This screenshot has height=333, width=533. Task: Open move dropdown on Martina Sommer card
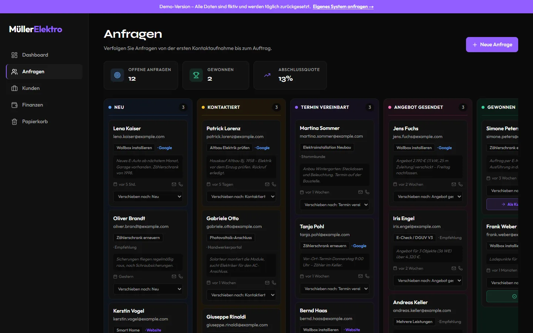point(335,205)
